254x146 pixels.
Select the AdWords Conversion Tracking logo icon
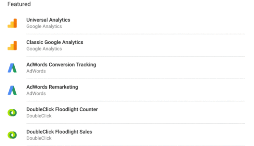12,68
